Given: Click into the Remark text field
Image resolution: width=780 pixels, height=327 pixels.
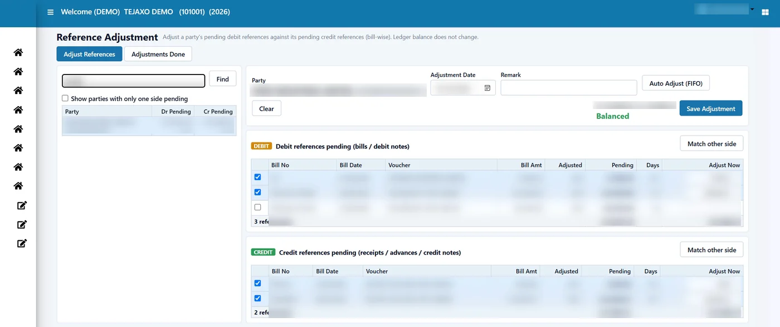Looking at the screenshot, I should pos(569,88).
